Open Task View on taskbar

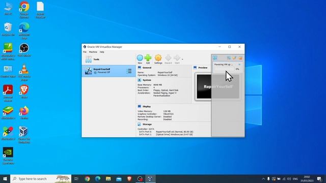[x=76, y=178]
